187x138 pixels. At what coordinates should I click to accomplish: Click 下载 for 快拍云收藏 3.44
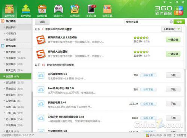[173, 104]
